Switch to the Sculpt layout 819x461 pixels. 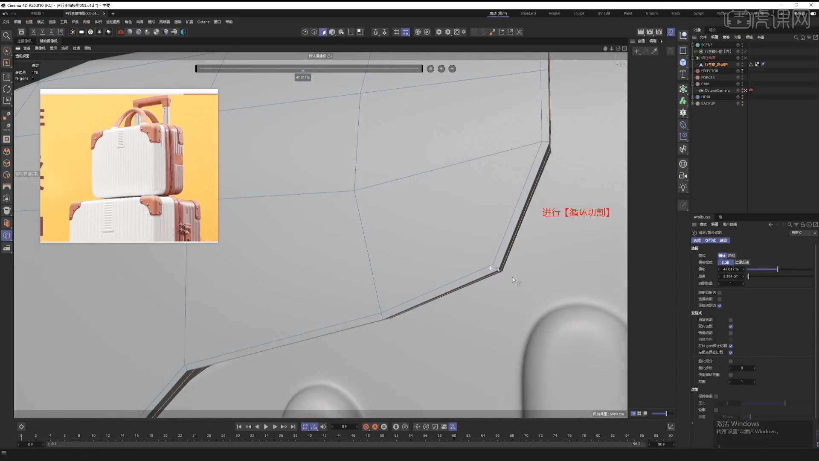click(x=578, y=13)
